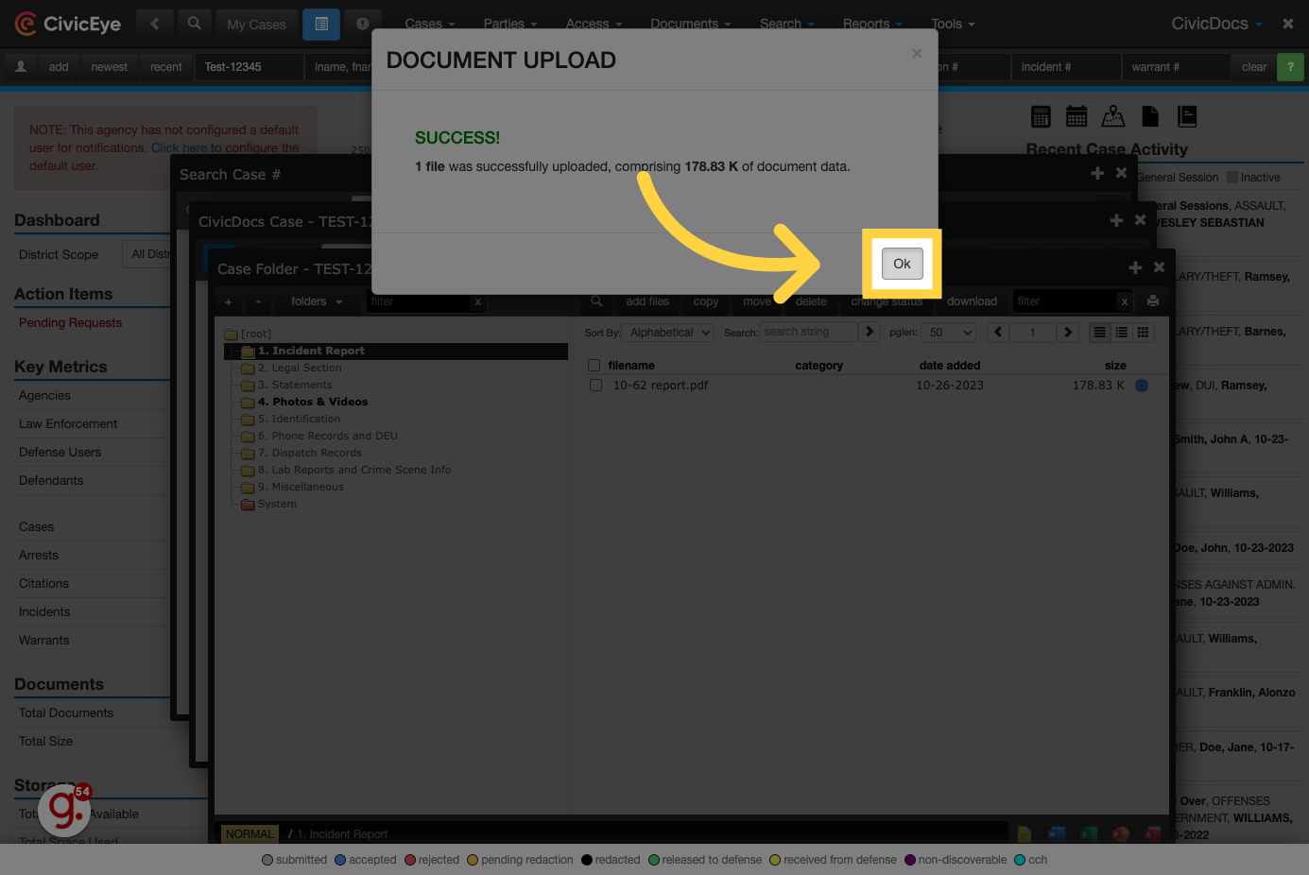Viewport: 1309px width, 875px height.
Task: Switch to detailed list view icon
Action: tap(1099, 332)
